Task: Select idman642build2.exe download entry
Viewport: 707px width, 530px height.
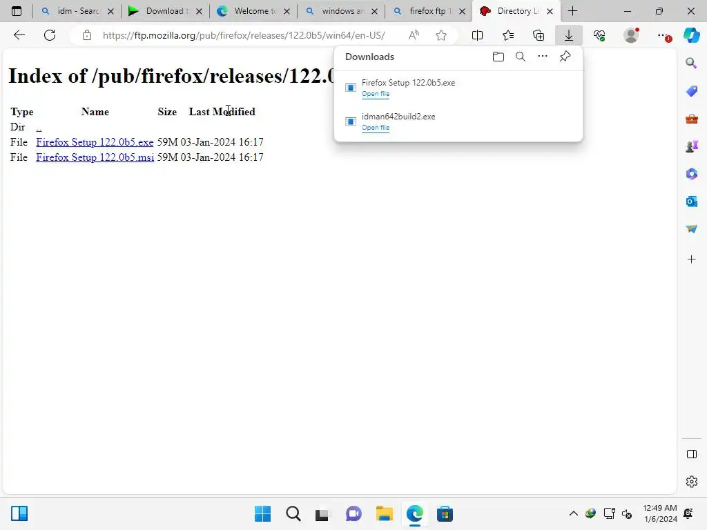Action: (x=458, y=121)
